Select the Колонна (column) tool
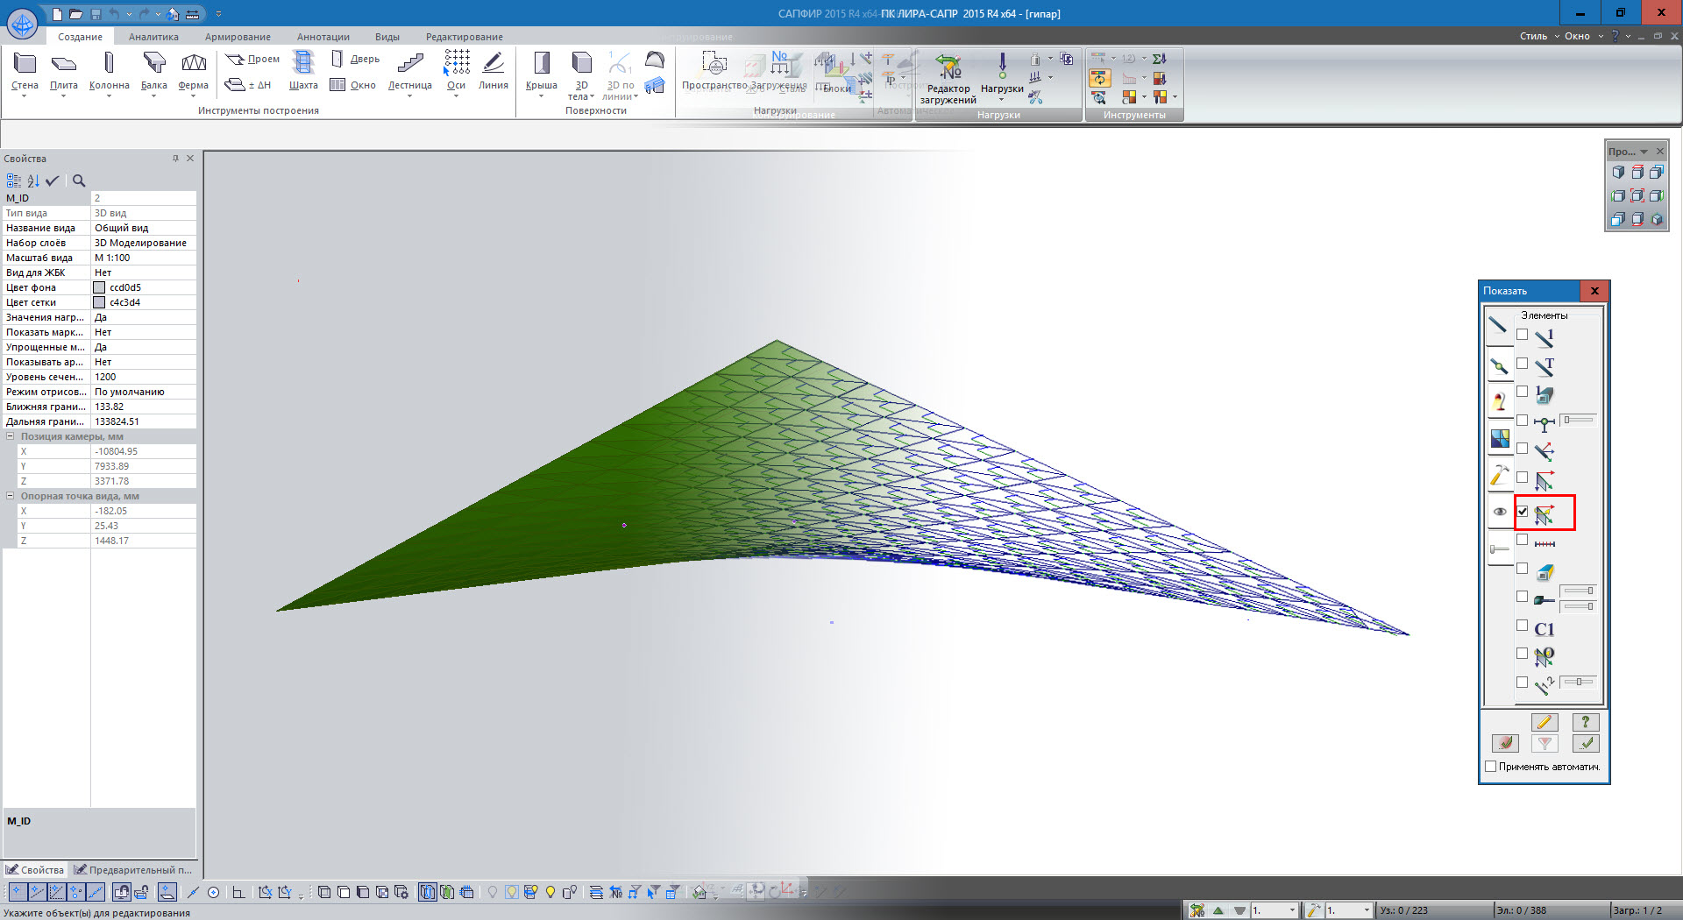Screen dimensions: 1683x920 click(x=109, y=71)
